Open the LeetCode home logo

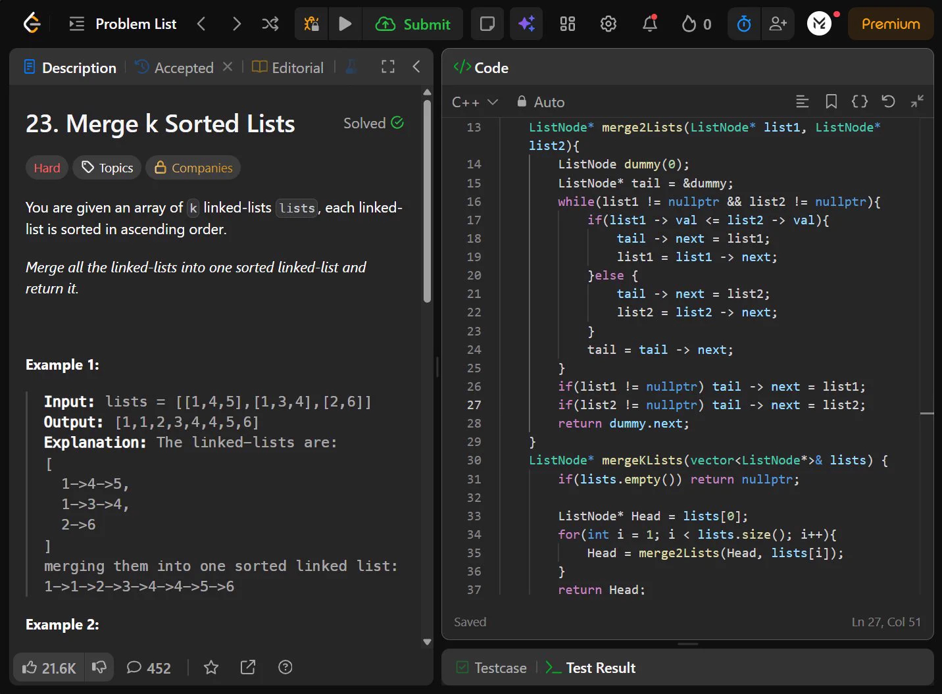32,24
